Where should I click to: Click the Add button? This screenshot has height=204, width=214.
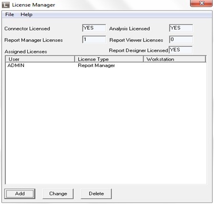[20, 193]
